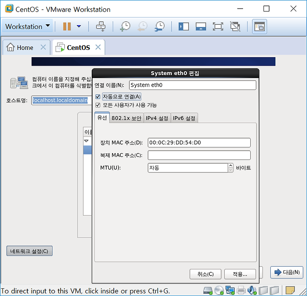The image size is (307, 296).
Task: Click the 장치 MAC 주소 field
Action: point(199,142)
